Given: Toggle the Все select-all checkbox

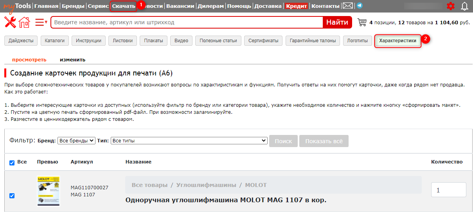Looking at the screenshot, I should tap(12, 163).
